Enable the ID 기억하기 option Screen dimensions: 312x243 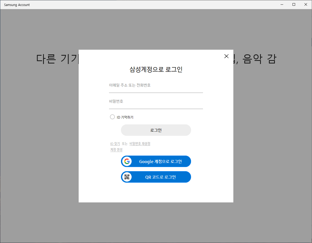tap(112, 117)
